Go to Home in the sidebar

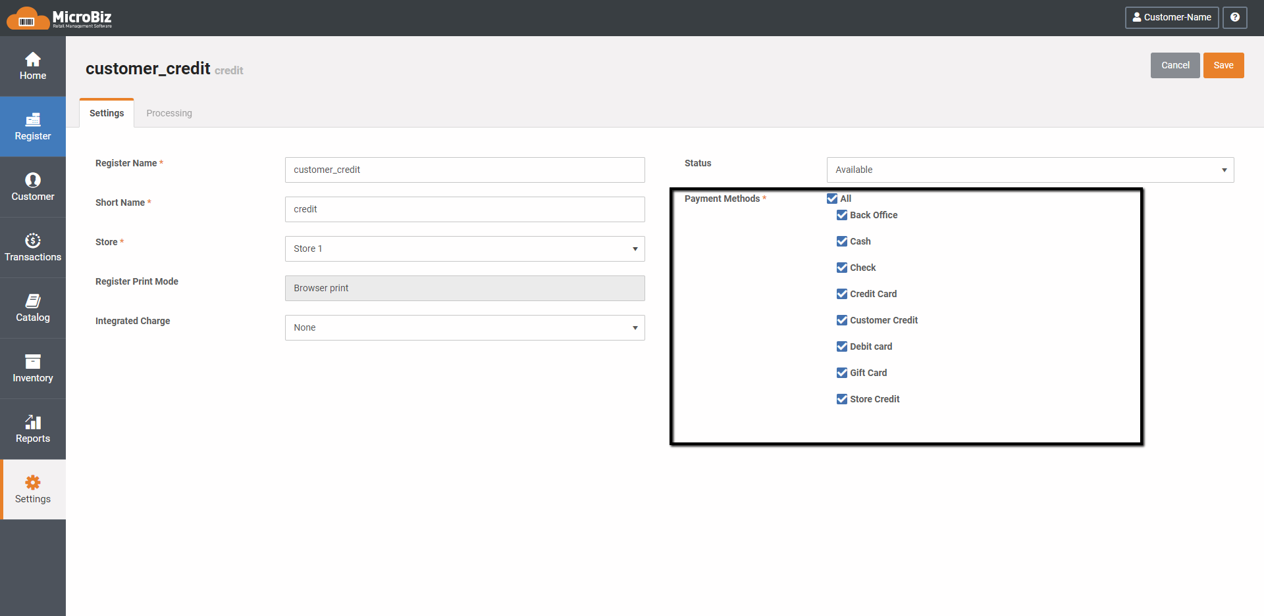pyautogui.click(x=33, y=66)
